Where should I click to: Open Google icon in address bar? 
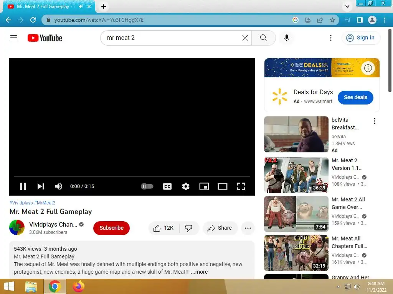296,20
